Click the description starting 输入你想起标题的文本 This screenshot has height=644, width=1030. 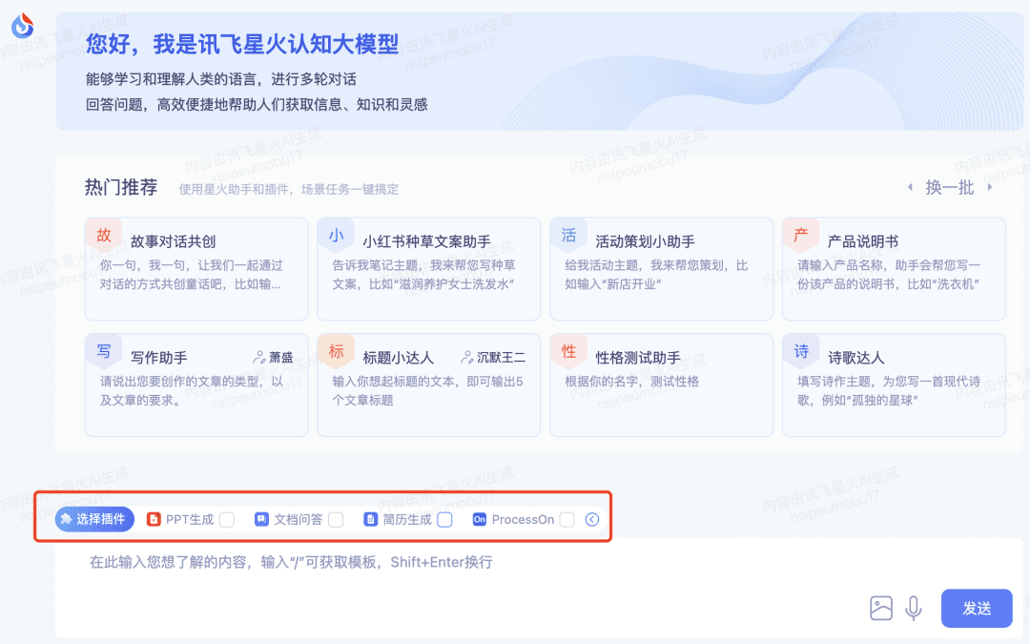[427, 390]
